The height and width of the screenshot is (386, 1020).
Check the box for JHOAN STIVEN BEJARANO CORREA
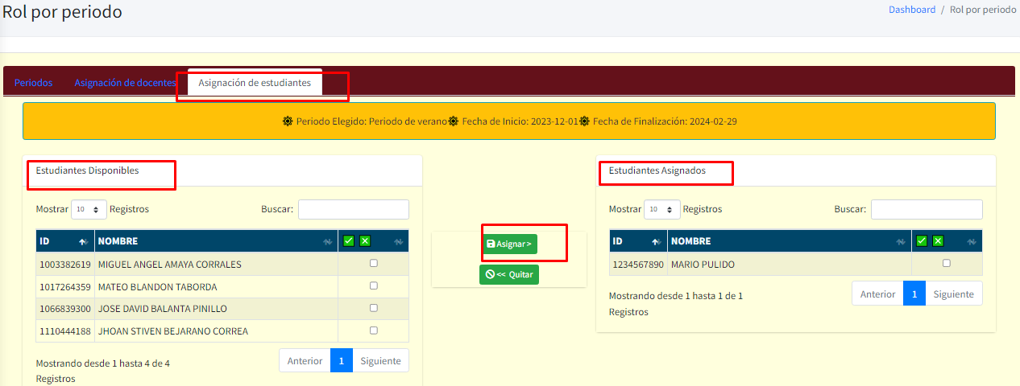[373, 331]
